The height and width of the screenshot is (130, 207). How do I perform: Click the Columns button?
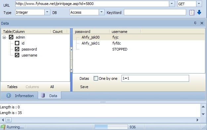click(32, 87)
